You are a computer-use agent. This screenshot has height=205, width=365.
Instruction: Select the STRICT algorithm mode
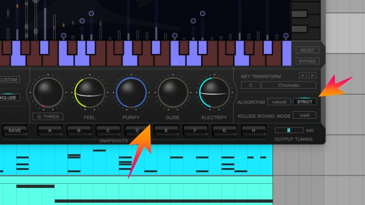click(x=304, y=102)
